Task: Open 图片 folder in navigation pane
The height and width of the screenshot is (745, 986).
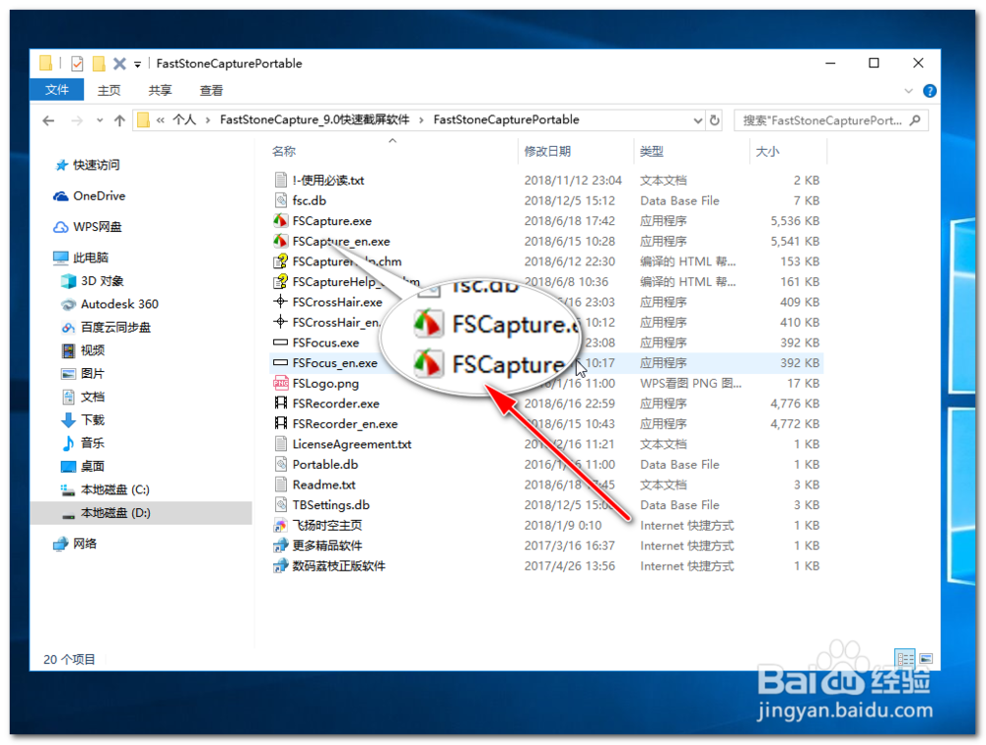Action: click(83, 374)
